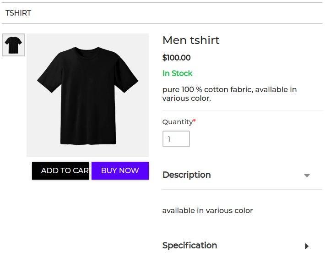The image size is (325, 258).
Task: Click the main black t-shirt product image
Action: coord(88,95)
